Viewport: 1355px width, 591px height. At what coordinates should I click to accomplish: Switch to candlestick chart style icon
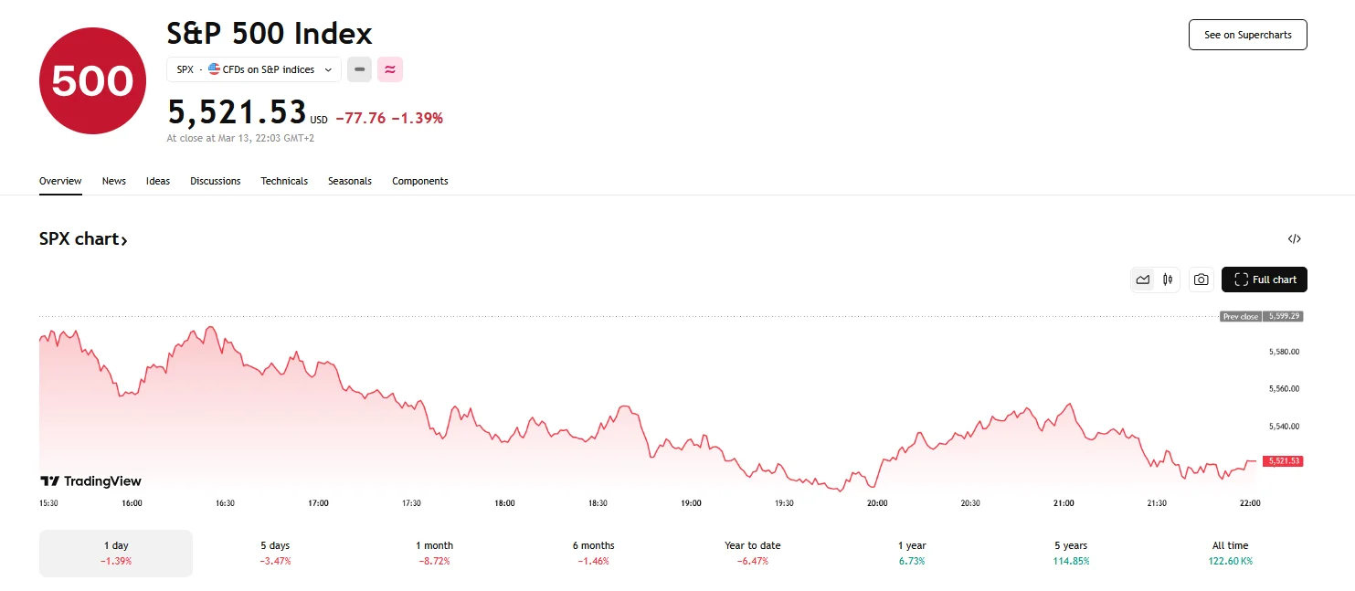tap(1168, 279)
